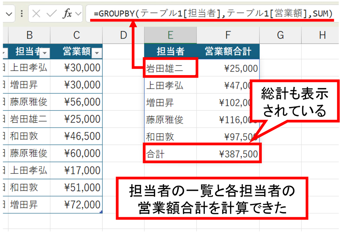The height and width of the screenshot is (233, 343).
Task: Select cell 岩田雄二 in column E
Action: 170,68
